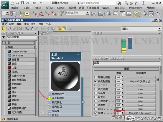
Task: Adjust the 凹凸 amount spinner
Action: tap(123, 109)
